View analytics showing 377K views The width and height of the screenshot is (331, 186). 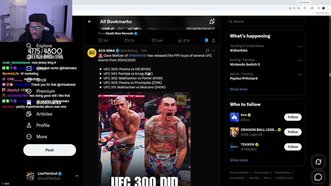184,41
